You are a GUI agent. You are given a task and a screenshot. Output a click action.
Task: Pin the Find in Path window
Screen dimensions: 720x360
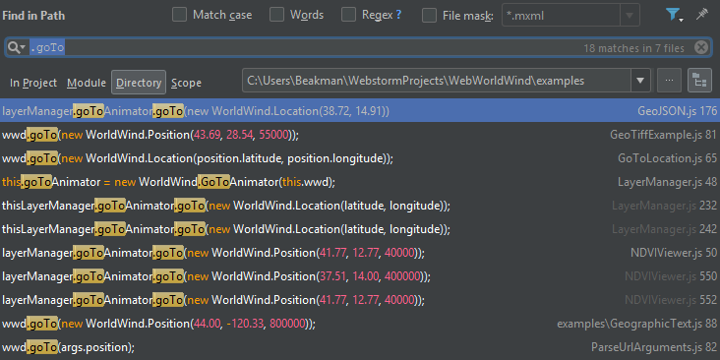pyautogui.click(x=701, y=15)
